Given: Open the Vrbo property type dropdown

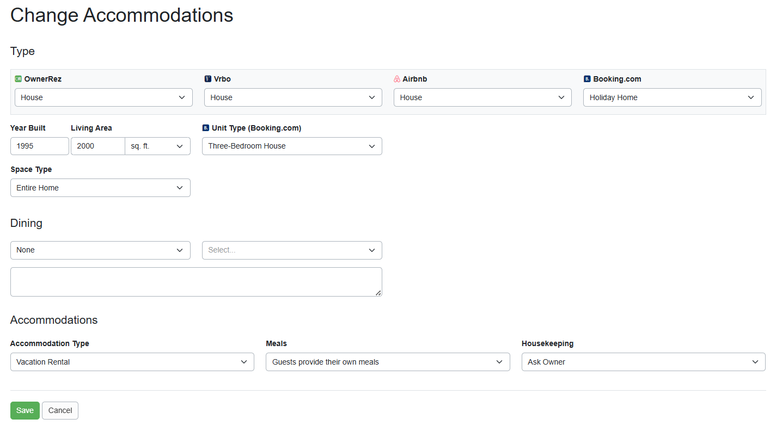Looking at the screenshot, I should [x=293, y=97].
